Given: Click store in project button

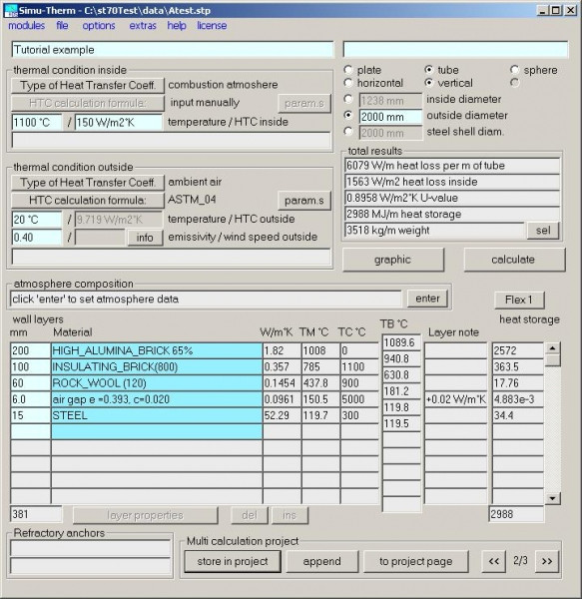Looking at the screenshot, I should (233, 561).
